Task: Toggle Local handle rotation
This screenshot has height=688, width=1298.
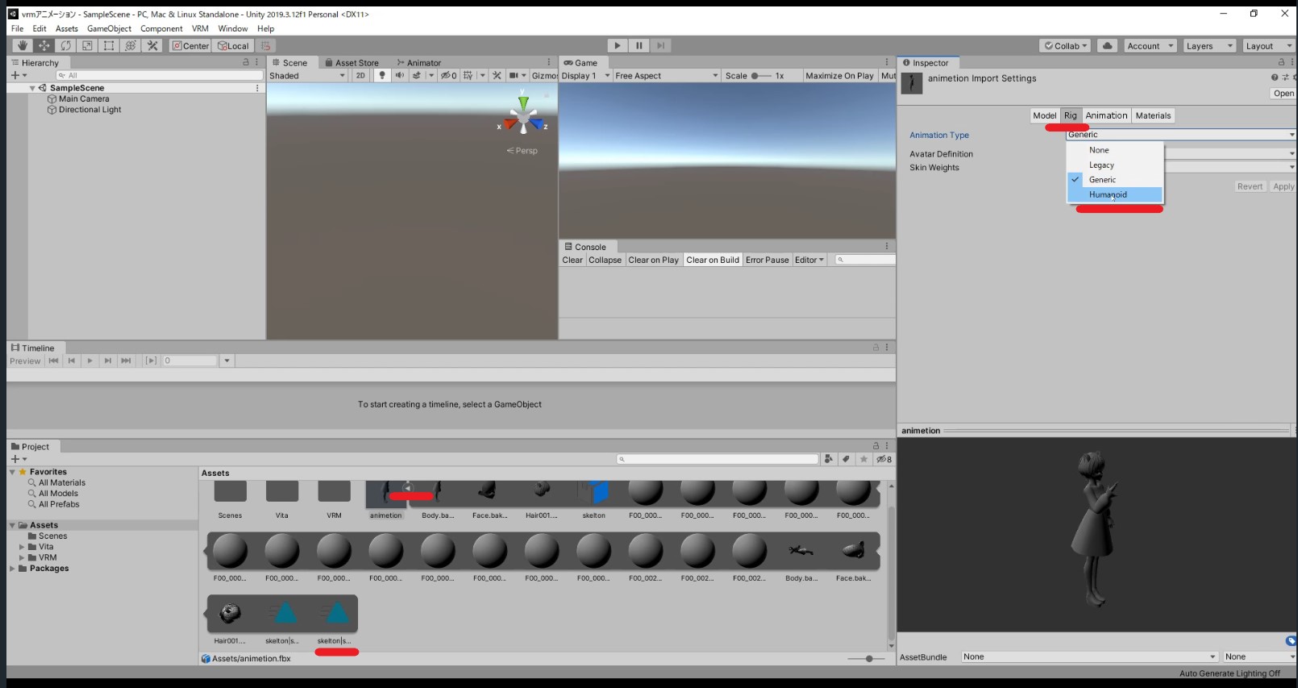Action: (234, 46)
